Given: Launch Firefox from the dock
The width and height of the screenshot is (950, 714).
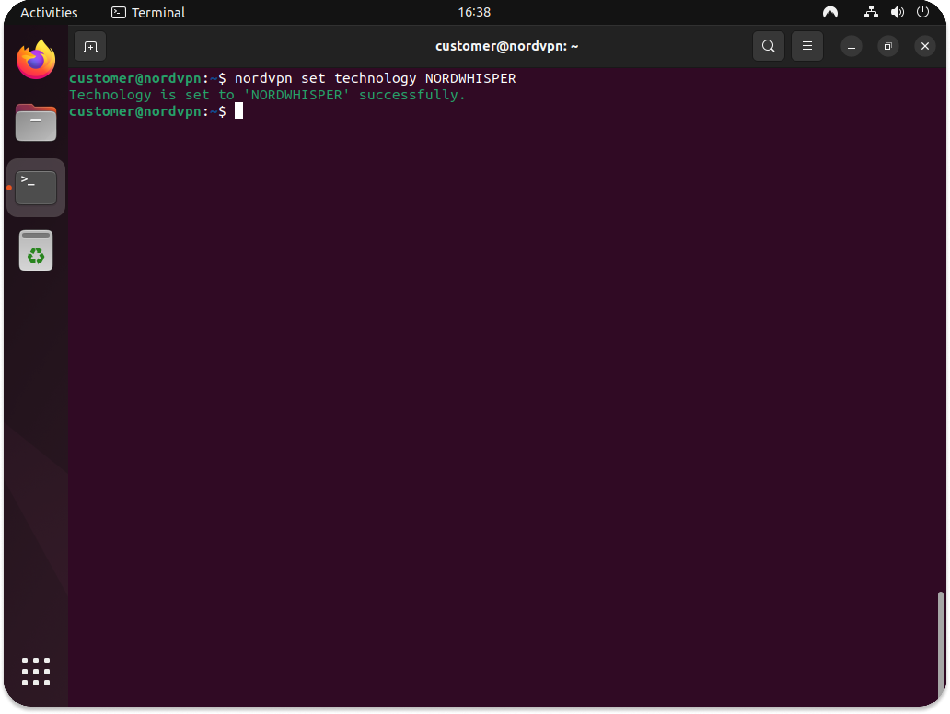Looking at the screenshot, I should [x=36, y=60].
